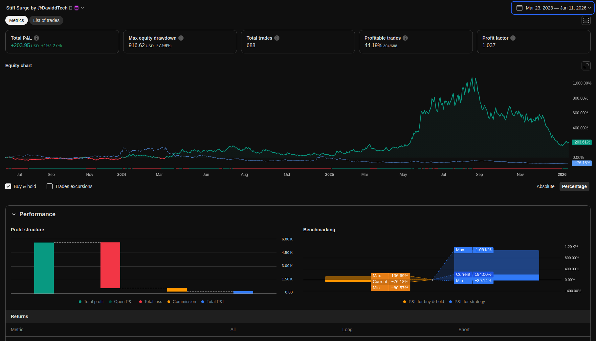Enable the Trades excursions checkbox
The width and height of the screenshot is (596, 341).
(x=50, y=186)
